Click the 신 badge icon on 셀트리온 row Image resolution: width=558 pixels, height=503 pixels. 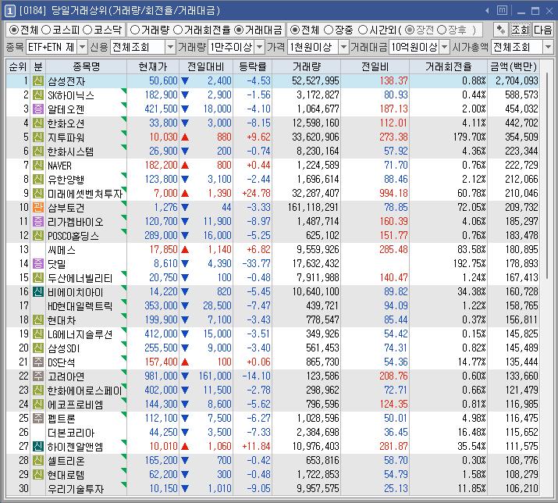tap(38, 461)
